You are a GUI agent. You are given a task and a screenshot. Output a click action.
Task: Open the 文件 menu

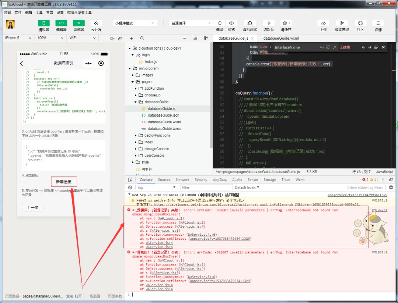[18, 12]
